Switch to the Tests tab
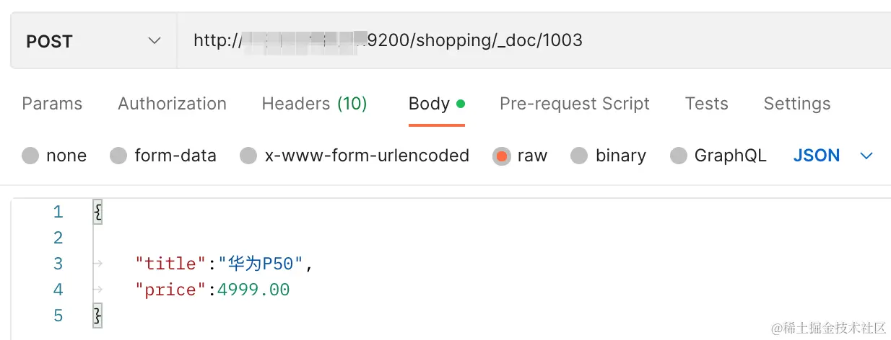The height and width of the screenshot is (340, 891). 706,104
